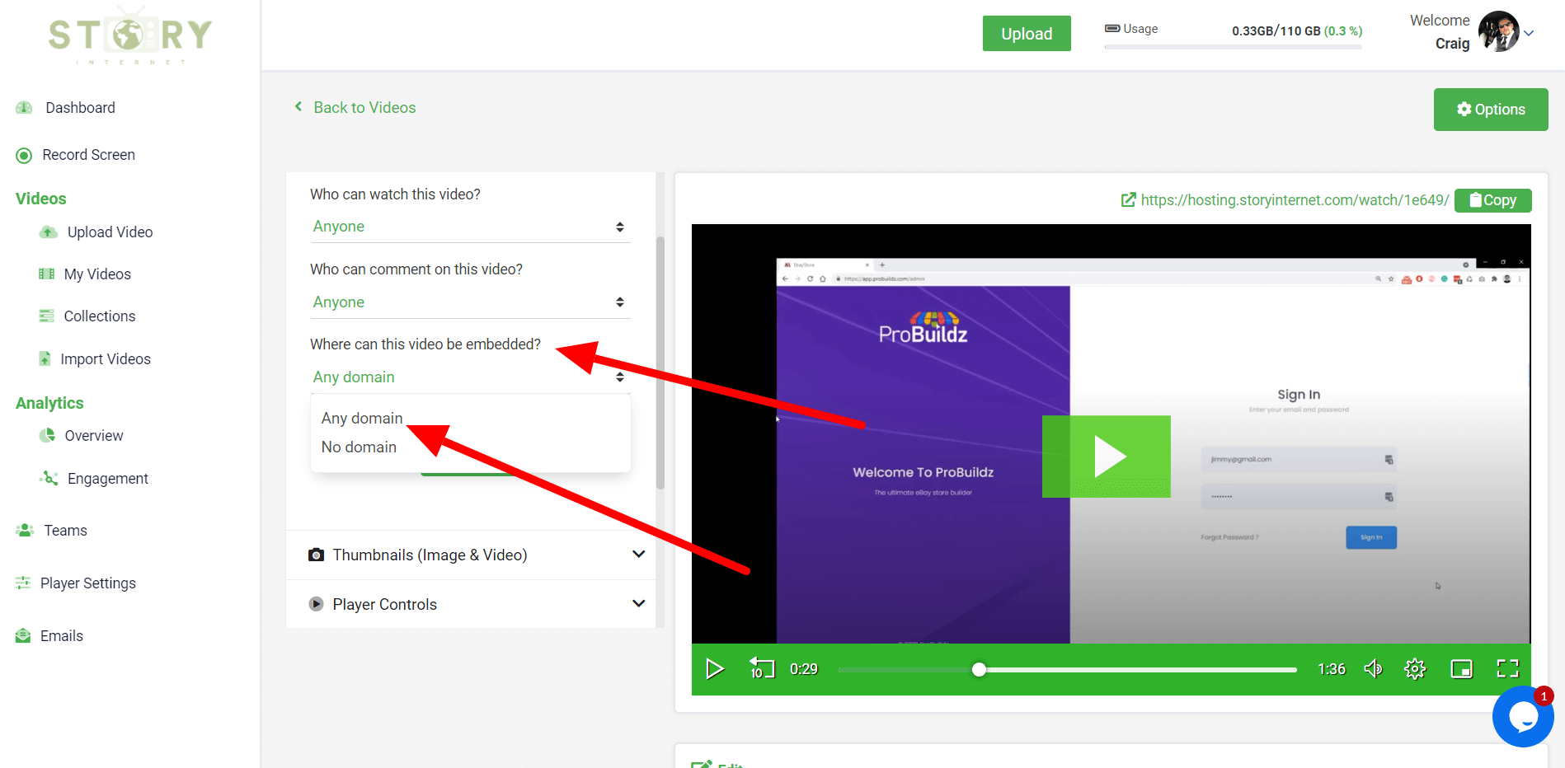Open 'Who can comment' dropdown
Viewport: 1565px width, 768px height.
pyautogui.click(x=470, y=302)
